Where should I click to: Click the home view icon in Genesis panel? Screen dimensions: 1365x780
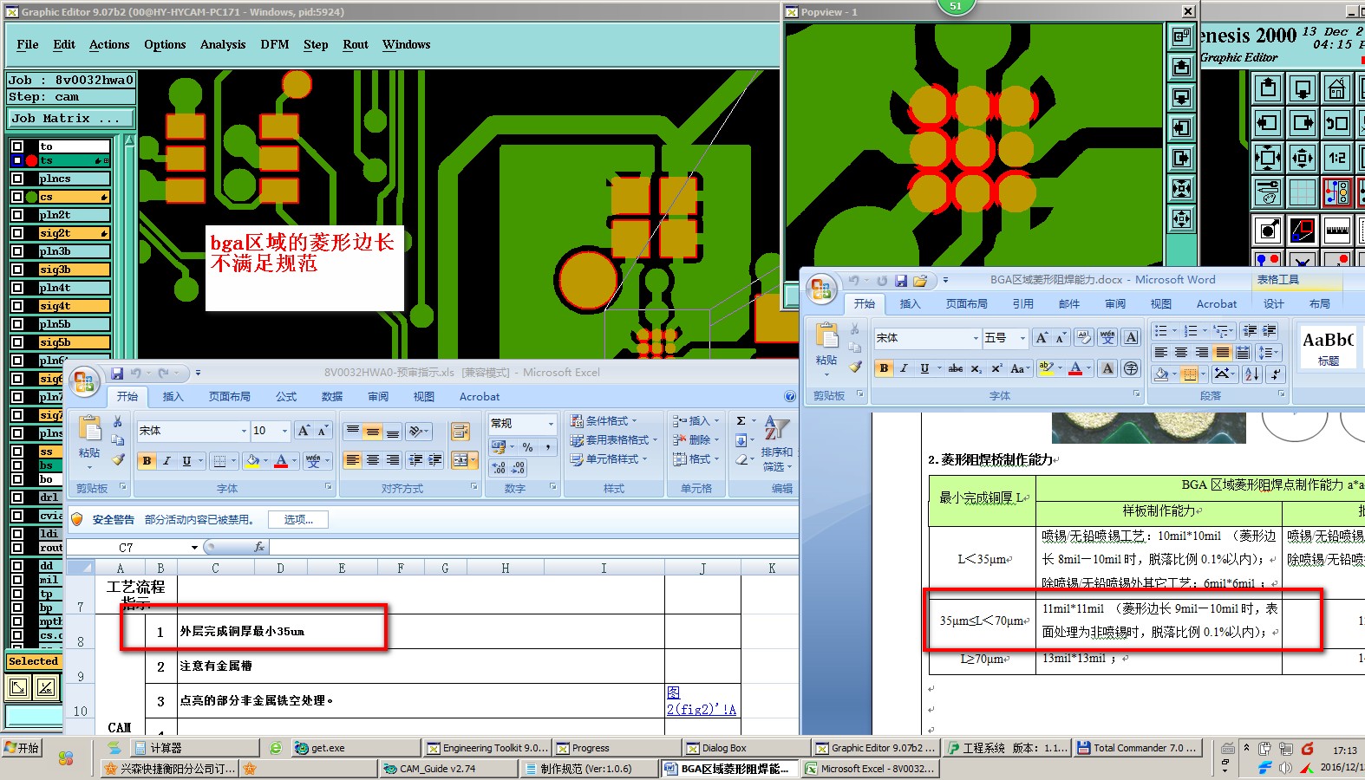pyautogui.click(x=1336, y=88)
